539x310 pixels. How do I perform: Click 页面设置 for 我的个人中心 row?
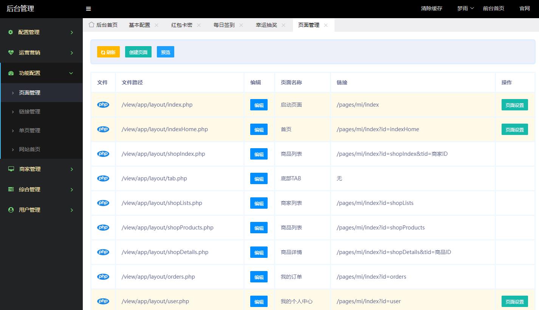pyautogui.click(x=515, y=302)
